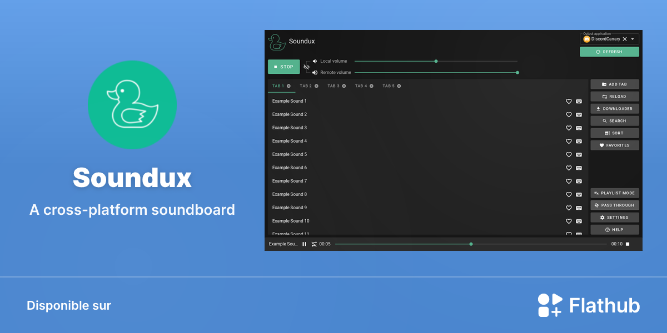Close Tab 3 with its x icon
Image resolution: width=667 pixels, height=333 pixels.
click(x=344, y=86)
